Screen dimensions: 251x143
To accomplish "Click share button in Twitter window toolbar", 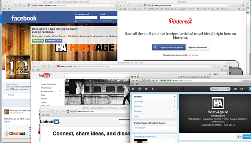I will tap(148, 80).
